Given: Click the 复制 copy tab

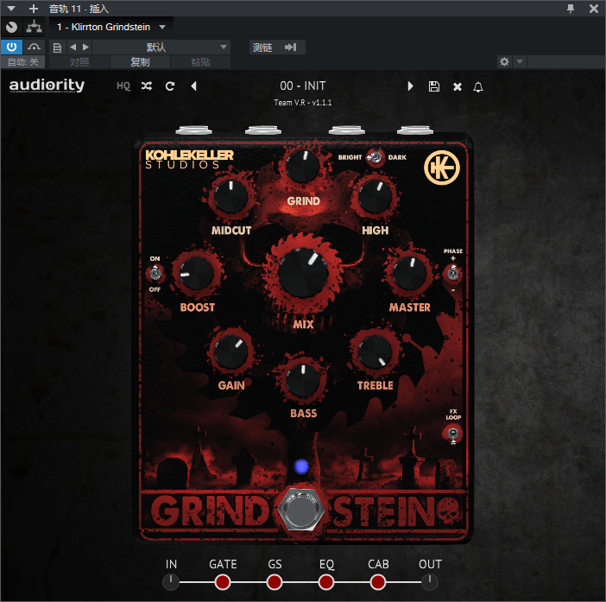Looking at the screenshot, I should [140, 62].
